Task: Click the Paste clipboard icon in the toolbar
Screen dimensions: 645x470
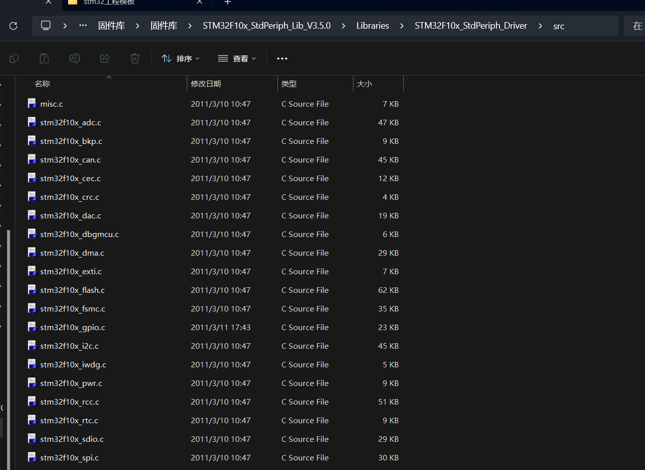Action: 44,58
